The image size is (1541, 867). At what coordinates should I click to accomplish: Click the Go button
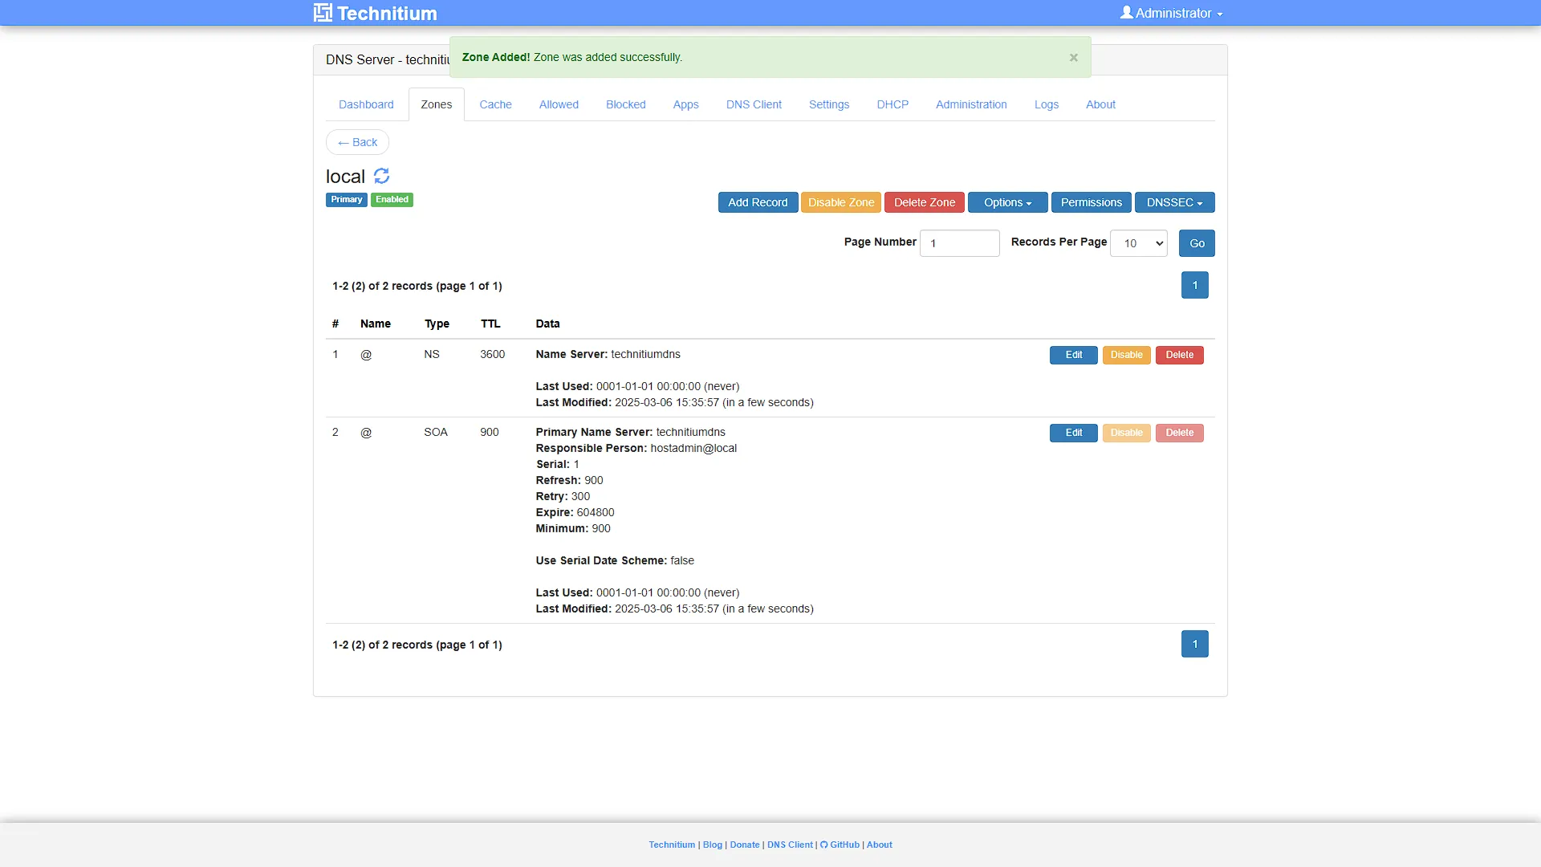coord(1197,243)
